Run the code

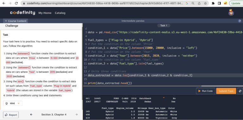[x=205, y=91]
